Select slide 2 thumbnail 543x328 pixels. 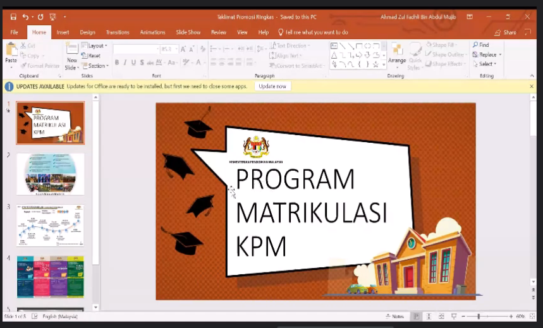[x=50, y=174]
